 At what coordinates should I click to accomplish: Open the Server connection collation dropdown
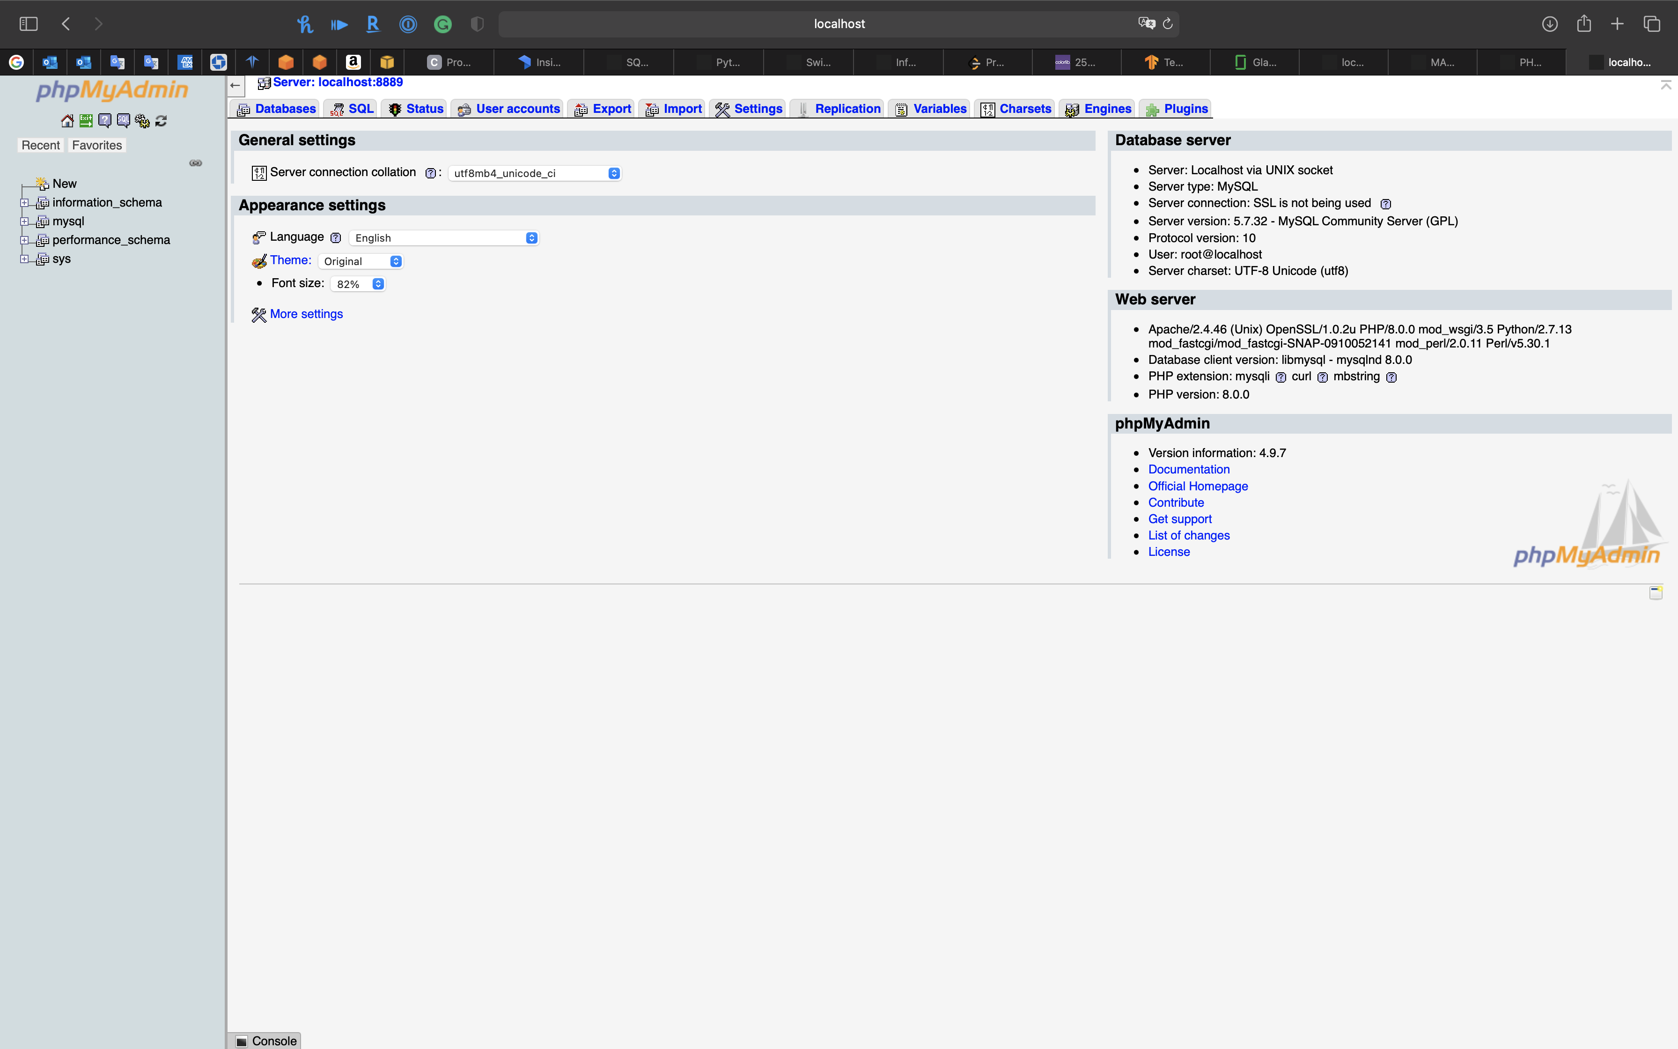535,173
